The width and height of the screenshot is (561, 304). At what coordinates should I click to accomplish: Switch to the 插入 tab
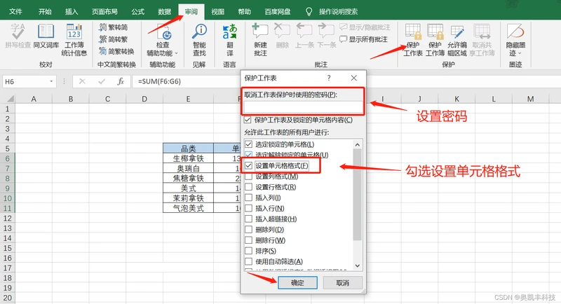72,12
